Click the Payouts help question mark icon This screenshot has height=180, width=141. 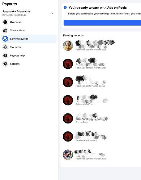point(5,55)
